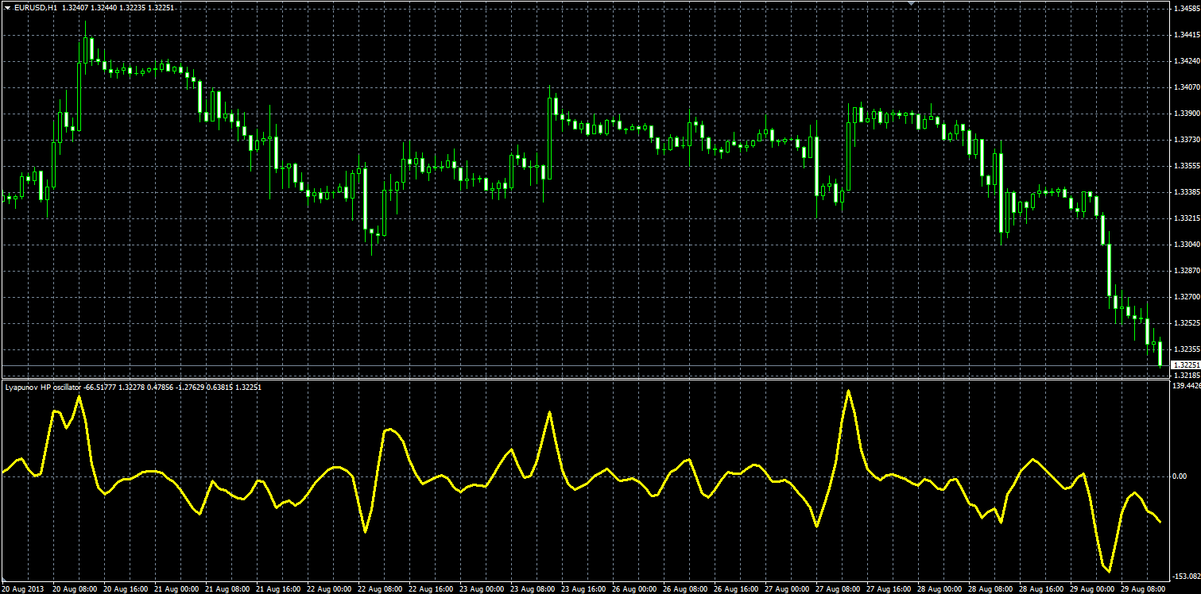
Task: Select the 21 Aug 08:00 time marker
Action: pos(228,588)
